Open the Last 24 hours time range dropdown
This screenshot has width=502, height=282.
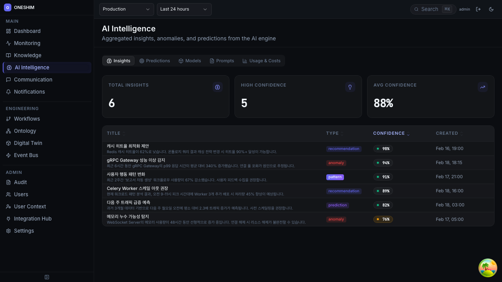(184, 9)
